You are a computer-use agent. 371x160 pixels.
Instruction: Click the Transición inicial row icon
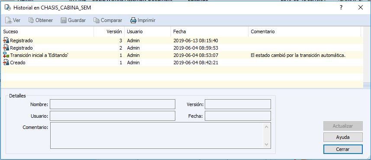(6, 55)
